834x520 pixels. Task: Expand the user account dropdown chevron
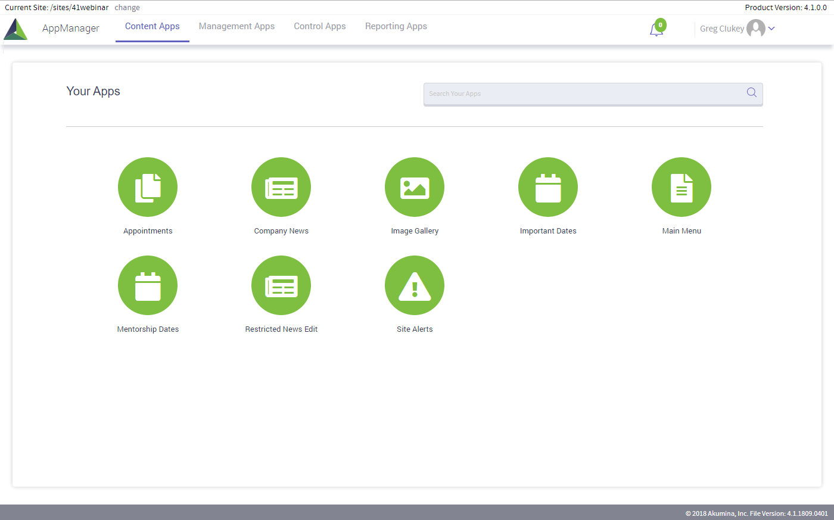pos(771,28)
